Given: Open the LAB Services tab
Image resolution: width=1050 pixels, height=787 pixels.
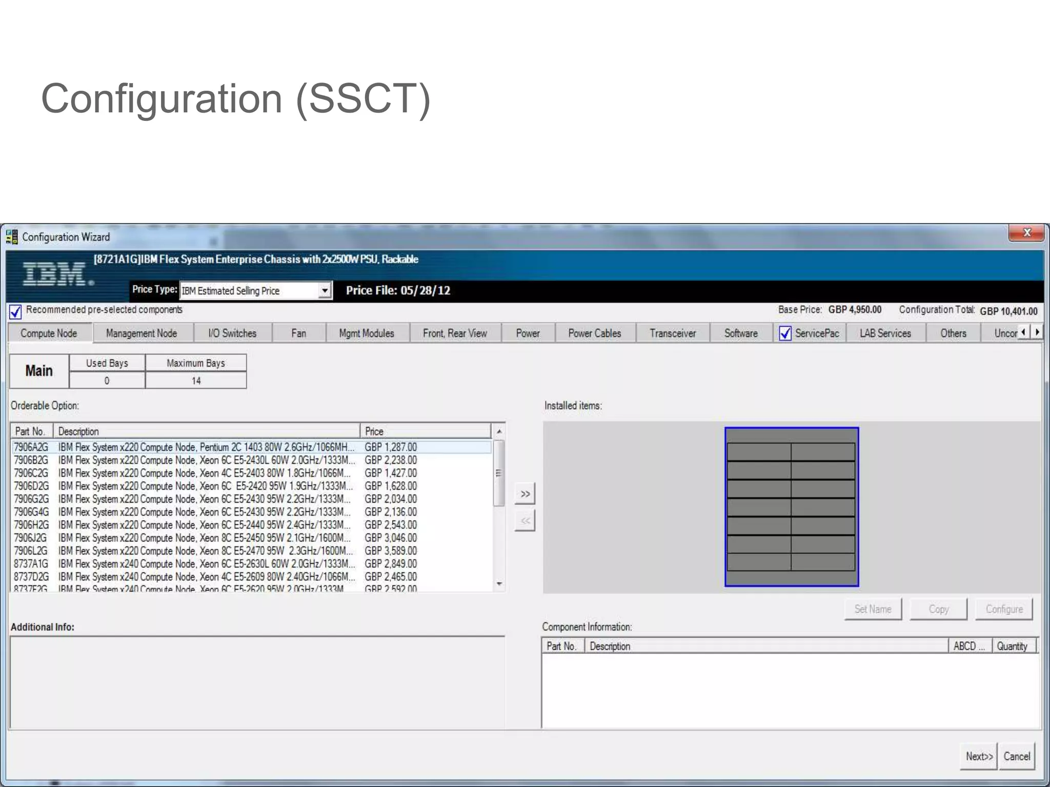Looking at the screenshot, I should tap(885, 334).
